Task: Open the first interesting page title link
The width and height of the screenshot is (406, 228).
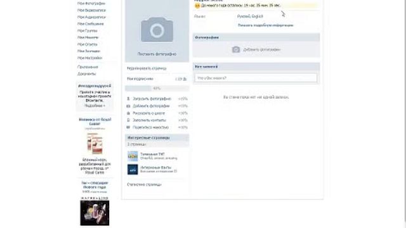Action: pyautogui.click(x=152, y=154)
